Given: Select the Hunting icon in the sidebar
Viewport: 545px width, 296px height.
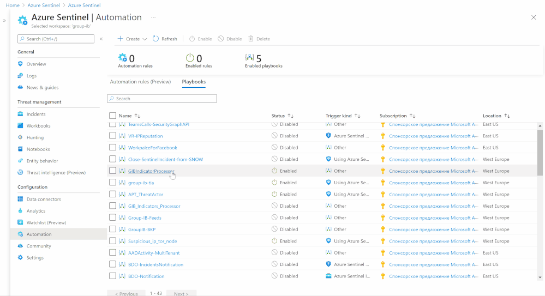Looking at the screenshot, I should tap(21, 137).
